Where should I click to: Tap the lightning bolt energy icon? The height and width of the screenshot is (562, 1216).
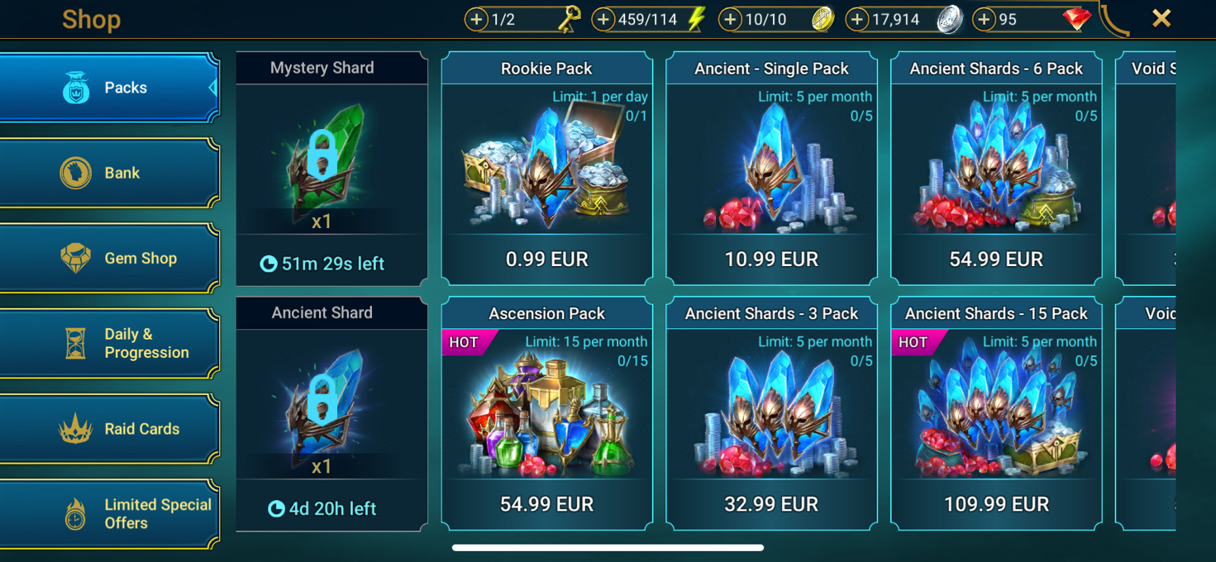click(697, 19)
